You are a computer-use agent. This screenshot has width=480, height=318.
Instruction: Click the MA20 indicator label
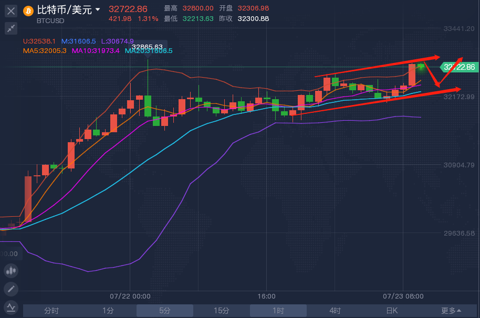coord(149,51)
